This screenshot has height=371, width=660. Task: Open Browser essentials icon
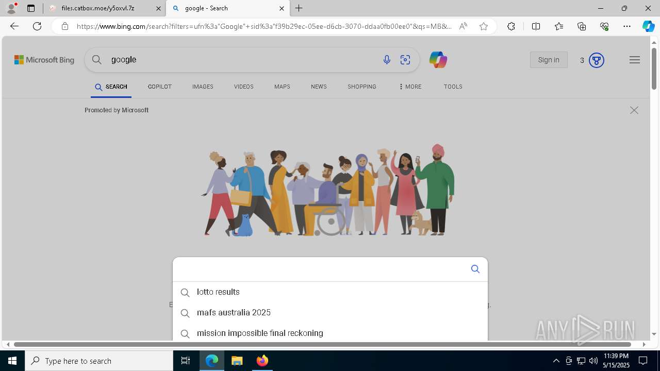[604, 26]
